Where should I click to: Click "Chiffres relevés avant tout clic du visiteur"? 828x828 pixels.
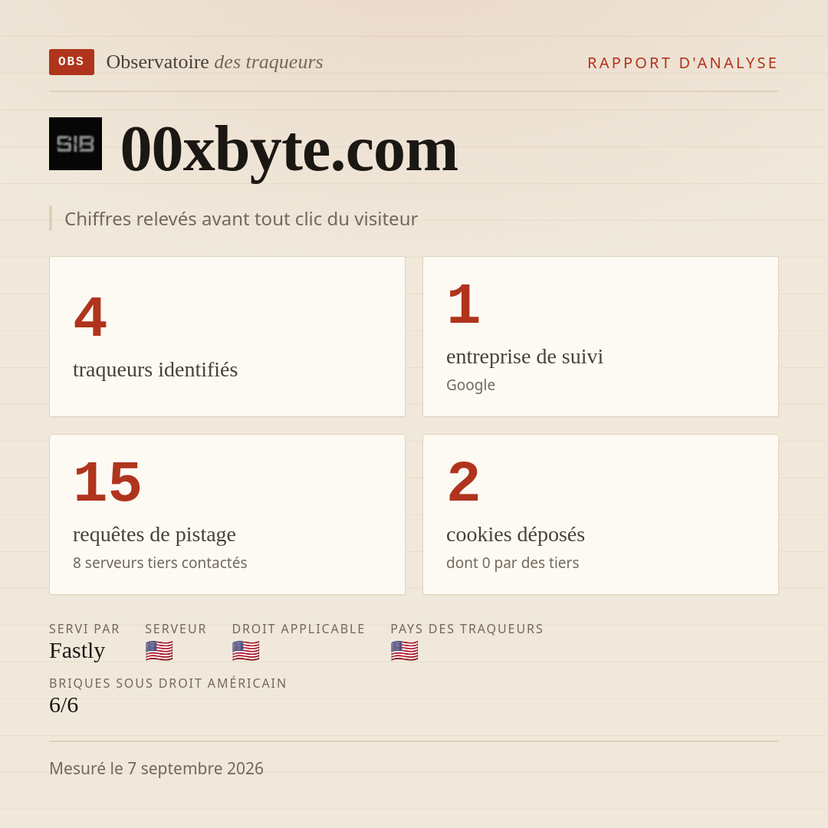point(241,219)
